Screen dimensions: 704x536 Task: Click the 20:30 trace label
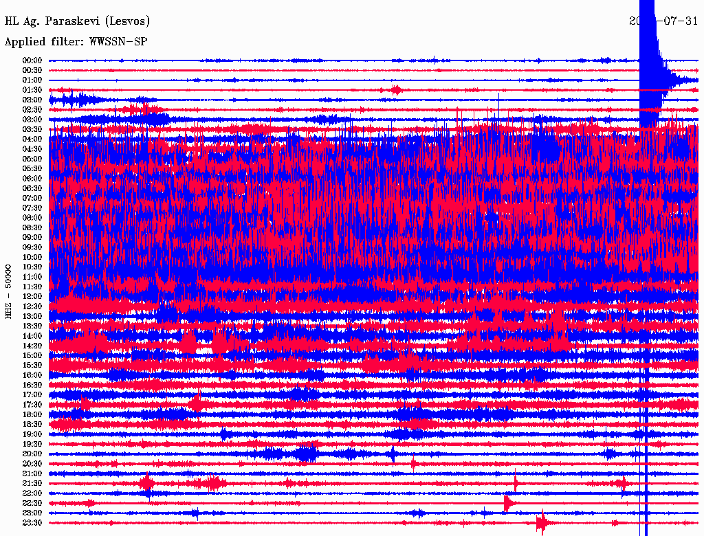(32, 464)
